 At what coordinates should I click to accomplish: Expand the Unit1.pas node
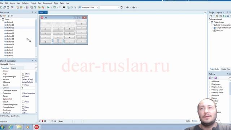pos(212,30)
